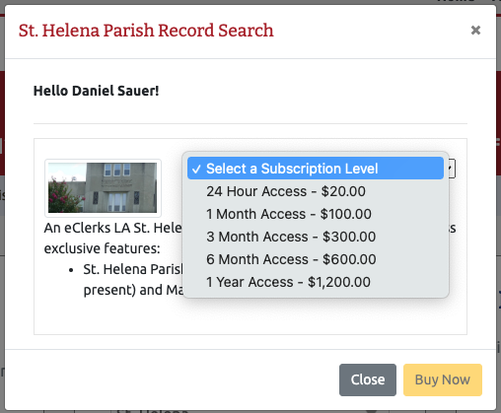This screenshot has width=501, height=413.
Task: Click the 'present) and Ma' text line
Action: pos(133,290)
